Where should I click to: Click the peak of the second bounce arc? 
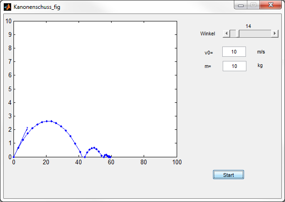(x=94, y=148)
